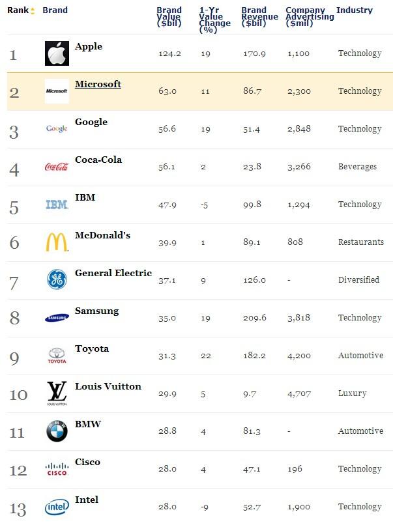Open the Samsung brand name link

pyautogui.click(x=96, y=311)
